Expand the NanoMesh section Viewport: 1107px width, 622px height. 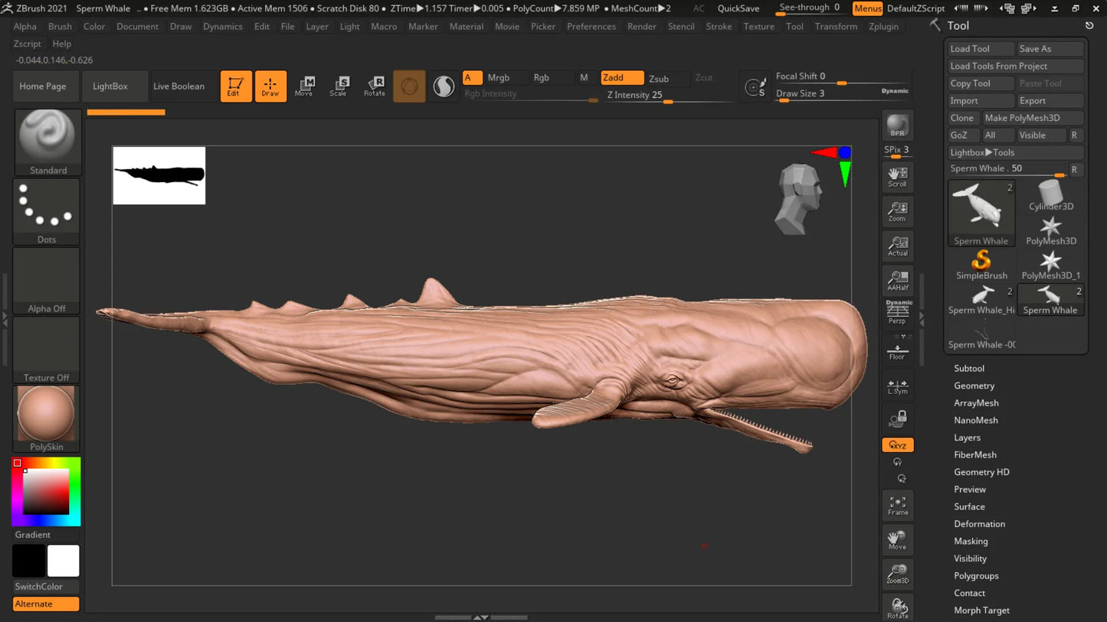point(976,420)
